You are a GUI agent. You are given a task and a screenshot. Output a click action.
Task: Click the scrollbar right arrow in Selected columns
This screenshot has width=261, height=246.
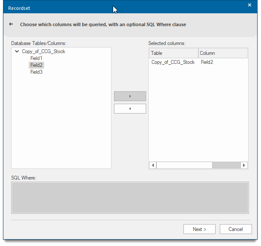[244, 165]
